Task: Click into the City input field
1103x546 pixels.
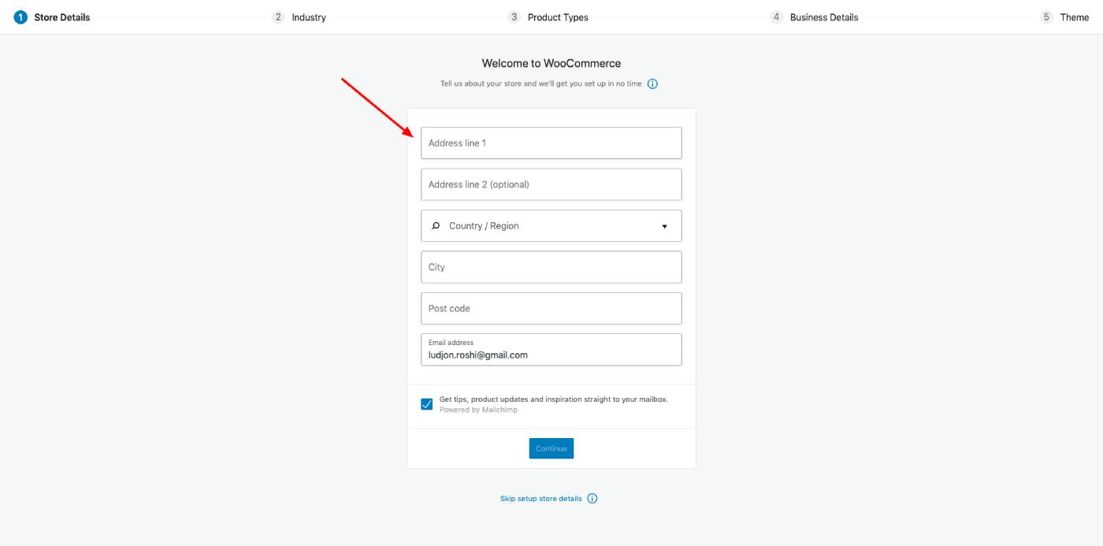Action: pyautogui.click(x=551, y=267)
